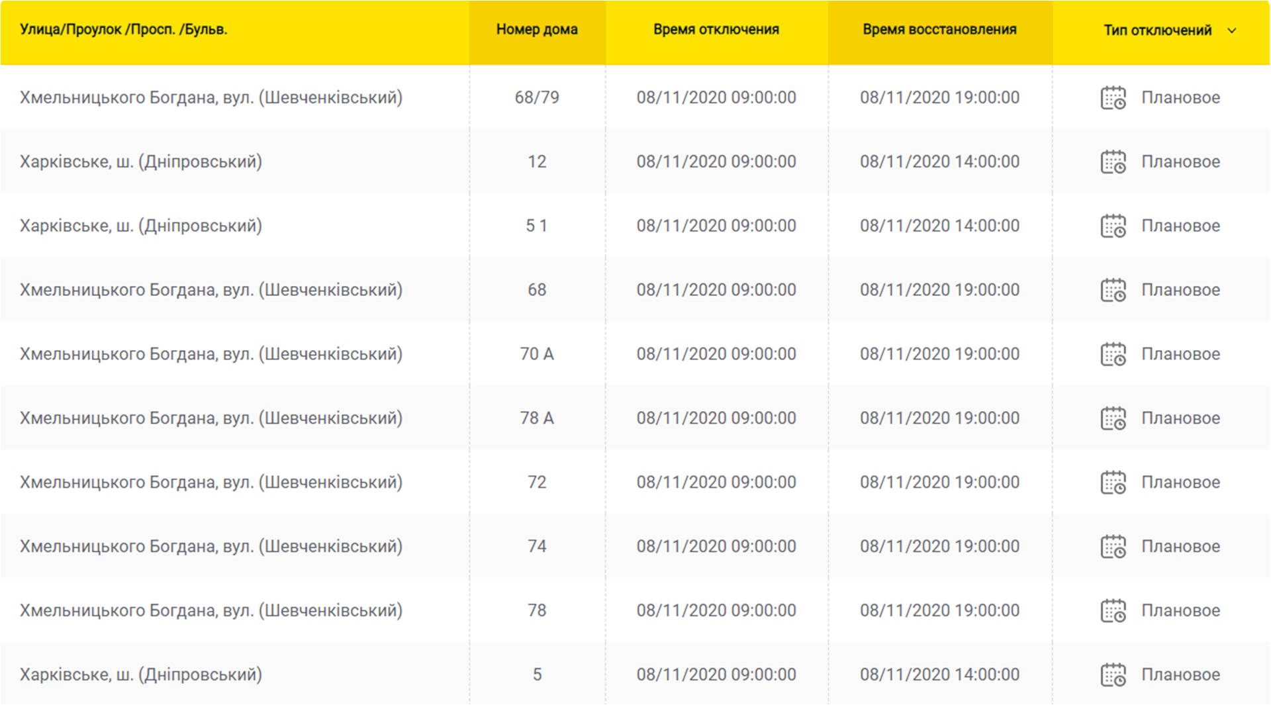
Task: Click the planned-outage calendar icon for house 12
Action: [x=1113, y=162]
